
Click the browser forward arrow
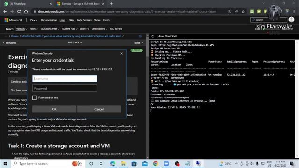(x=12, y=11)
